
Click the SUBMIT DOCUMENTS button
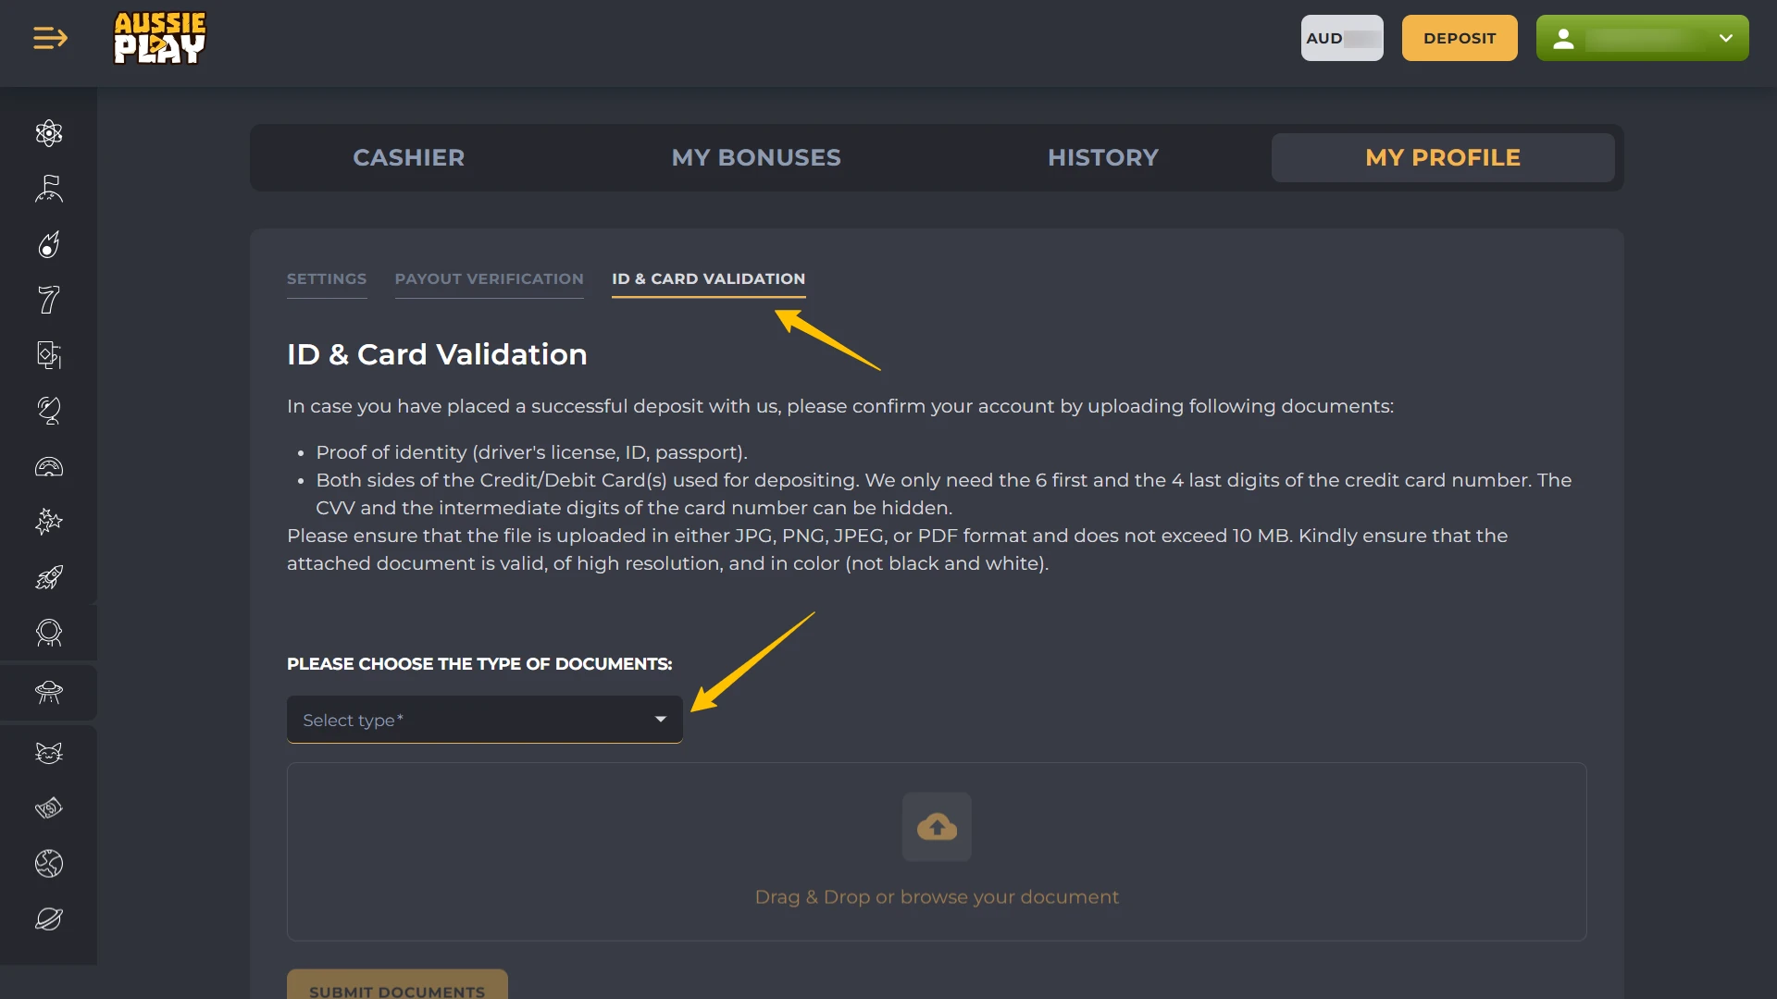(396, 989)
